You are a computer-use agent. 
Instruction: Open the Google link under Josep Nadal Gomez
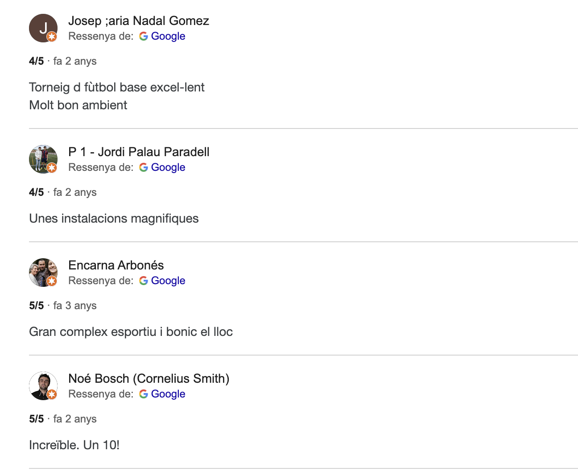pos(168,37)
